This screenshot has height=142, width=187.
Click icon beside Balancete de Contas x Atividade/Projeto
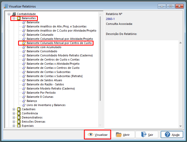pos(24,64)
